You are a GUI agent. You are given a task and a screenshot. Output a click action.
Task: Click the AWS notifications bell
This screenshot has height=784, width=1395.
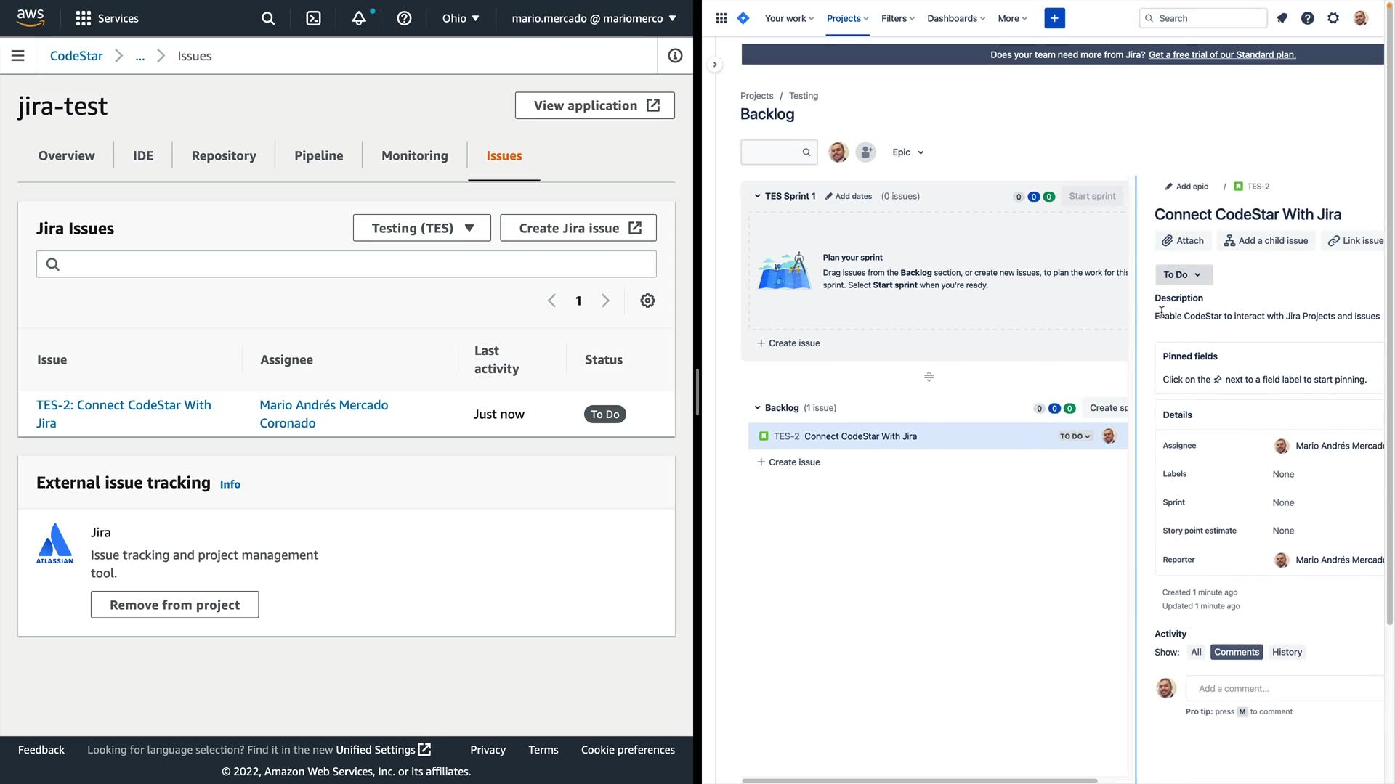click(x=359, y=18)
